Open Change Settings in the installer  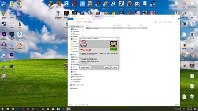85,67
